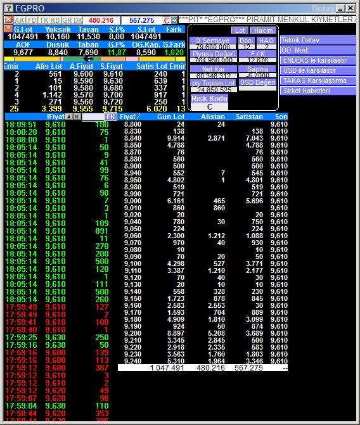Click the colored price range bar arrow

tap(89, 59)
